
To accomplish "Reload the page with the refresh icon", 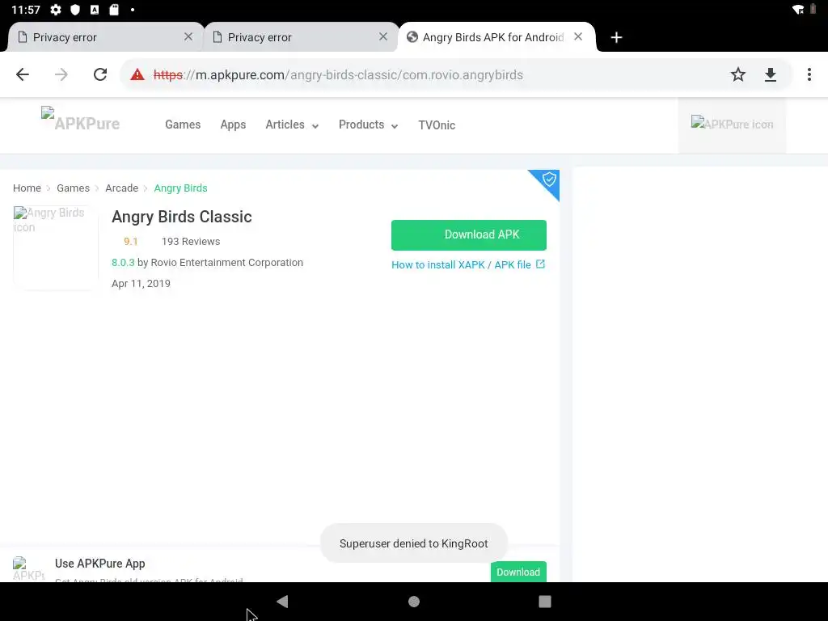I will (100, 74).
